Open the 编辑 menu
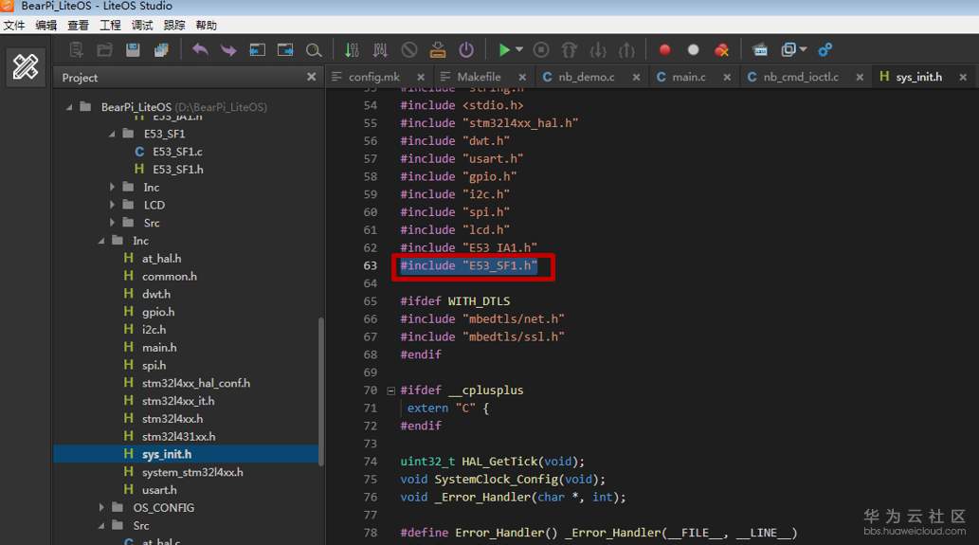Viewport: 979px width, 545px height. 45,26
